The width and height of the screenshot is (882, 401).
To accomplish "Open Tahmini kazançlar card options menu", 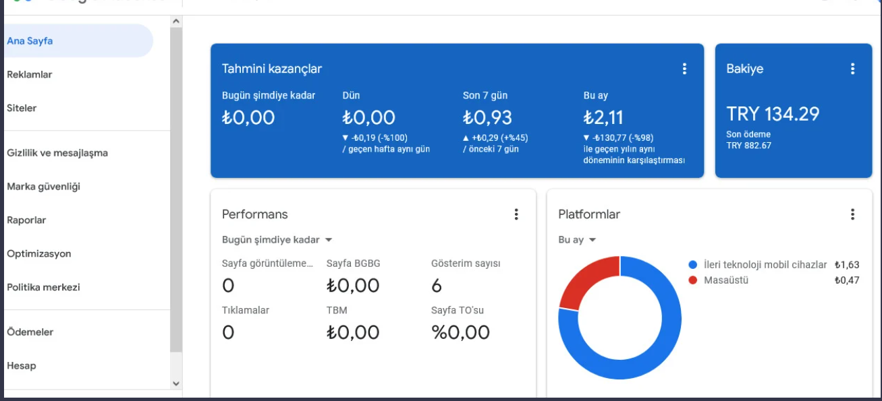I will (x=684, y=69).
